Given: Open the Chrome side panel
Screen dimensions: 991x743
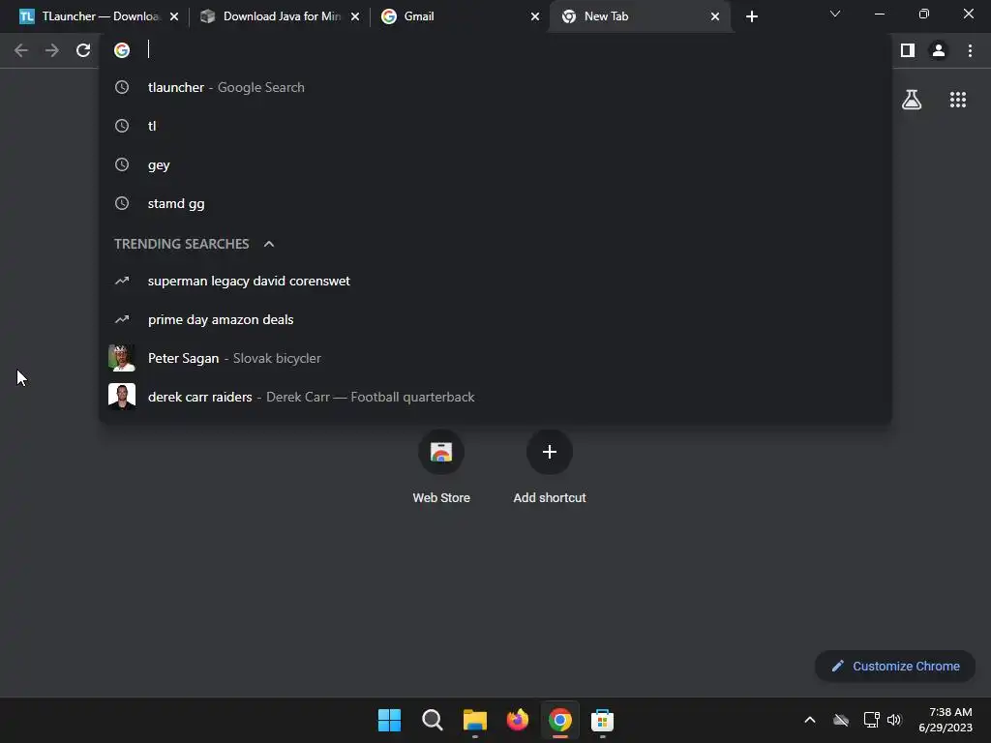Looking at the screenshot, I should coord(908,50).
